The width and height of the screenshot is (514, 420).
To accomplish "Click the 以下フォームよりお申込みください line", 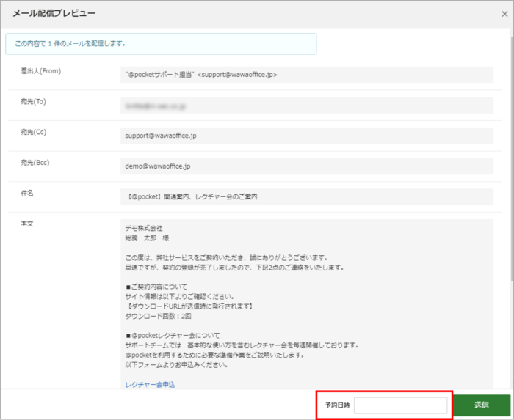I will 177,365.
